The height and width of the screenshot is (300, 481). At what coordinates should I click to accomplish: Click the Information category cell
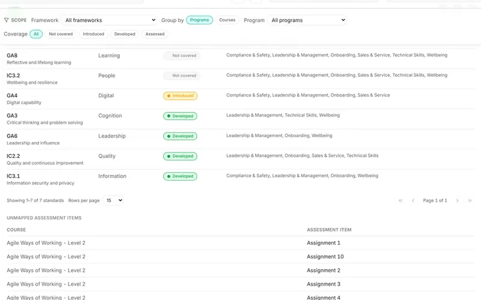coord(112,176)
